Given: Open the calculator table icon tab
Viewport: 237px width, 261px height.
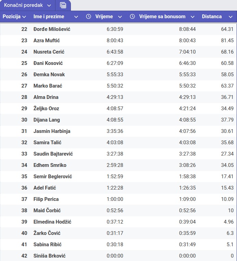Looking at the screenshot, I should 63,5.
